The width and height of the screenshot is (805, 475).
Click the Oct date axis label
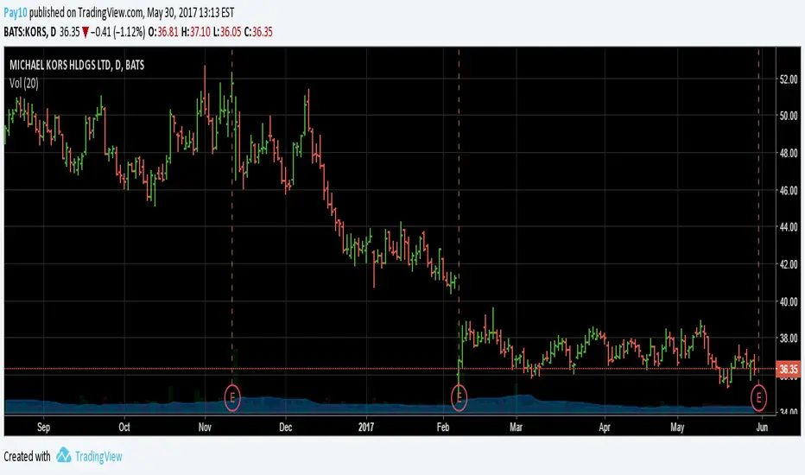[x=124, y=427]
